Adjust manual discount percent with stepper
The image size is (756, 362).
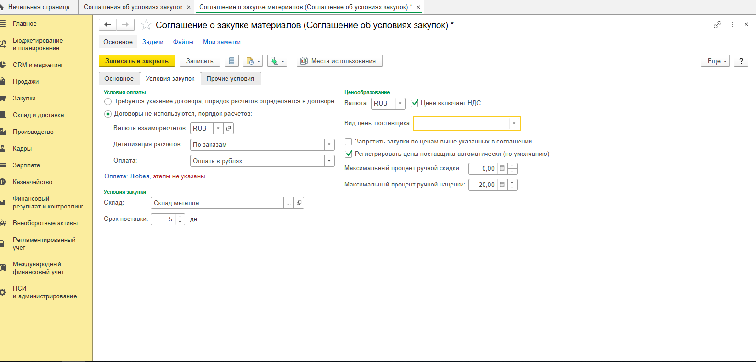click(x=512, y=168)
